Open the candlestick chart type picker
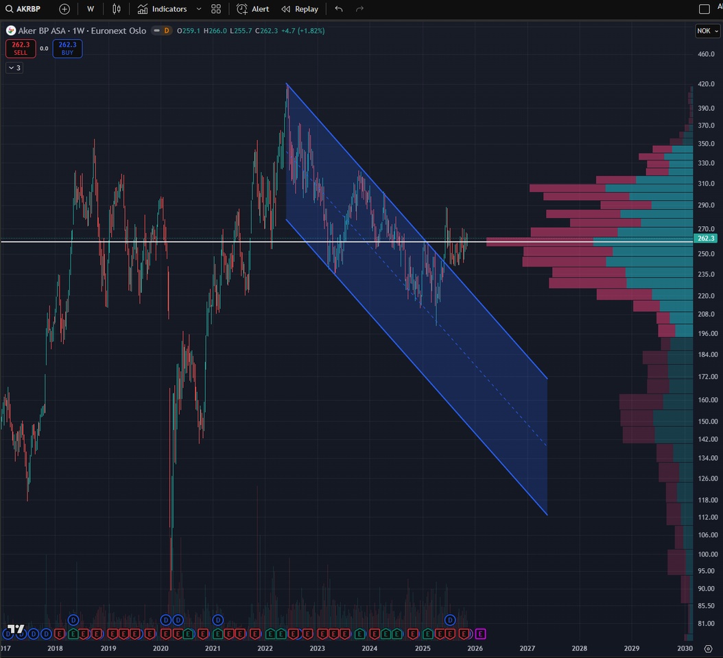Image resolution: width=723 pixels, height=658 pixels. point(117,9)
